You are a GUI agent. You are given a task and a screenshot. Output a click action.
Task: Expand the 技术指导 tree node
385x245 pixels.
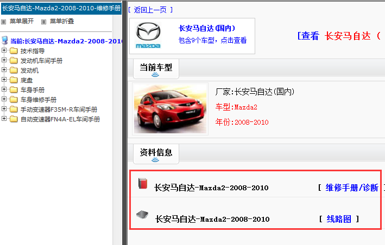pyautogui.click(x=4, y=50)
